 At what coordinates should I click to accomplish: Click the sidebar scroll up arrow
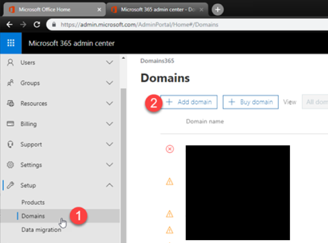123,58
